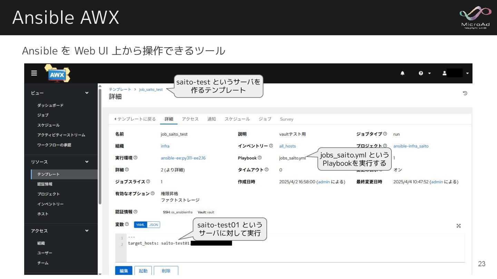Switch to the 通知 tab

pyautogui.click(x=212, y=119)
